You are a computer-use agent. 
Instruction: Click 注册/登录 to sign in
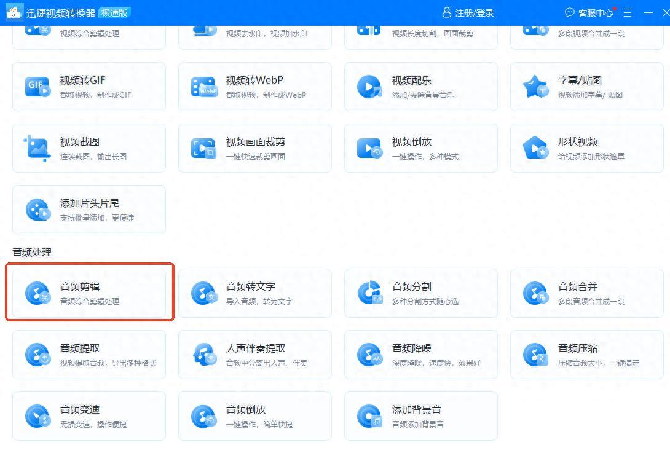click(x=468, y=13)
